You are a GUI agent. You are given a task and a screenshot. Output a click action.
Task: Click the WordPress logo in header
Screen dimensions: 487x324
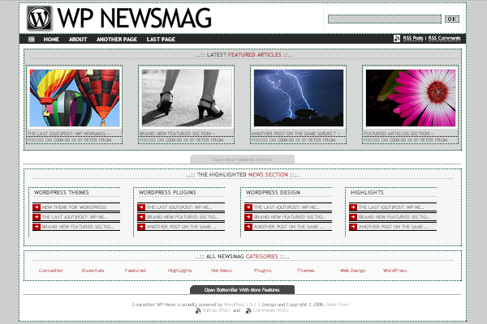click(39, 17)
